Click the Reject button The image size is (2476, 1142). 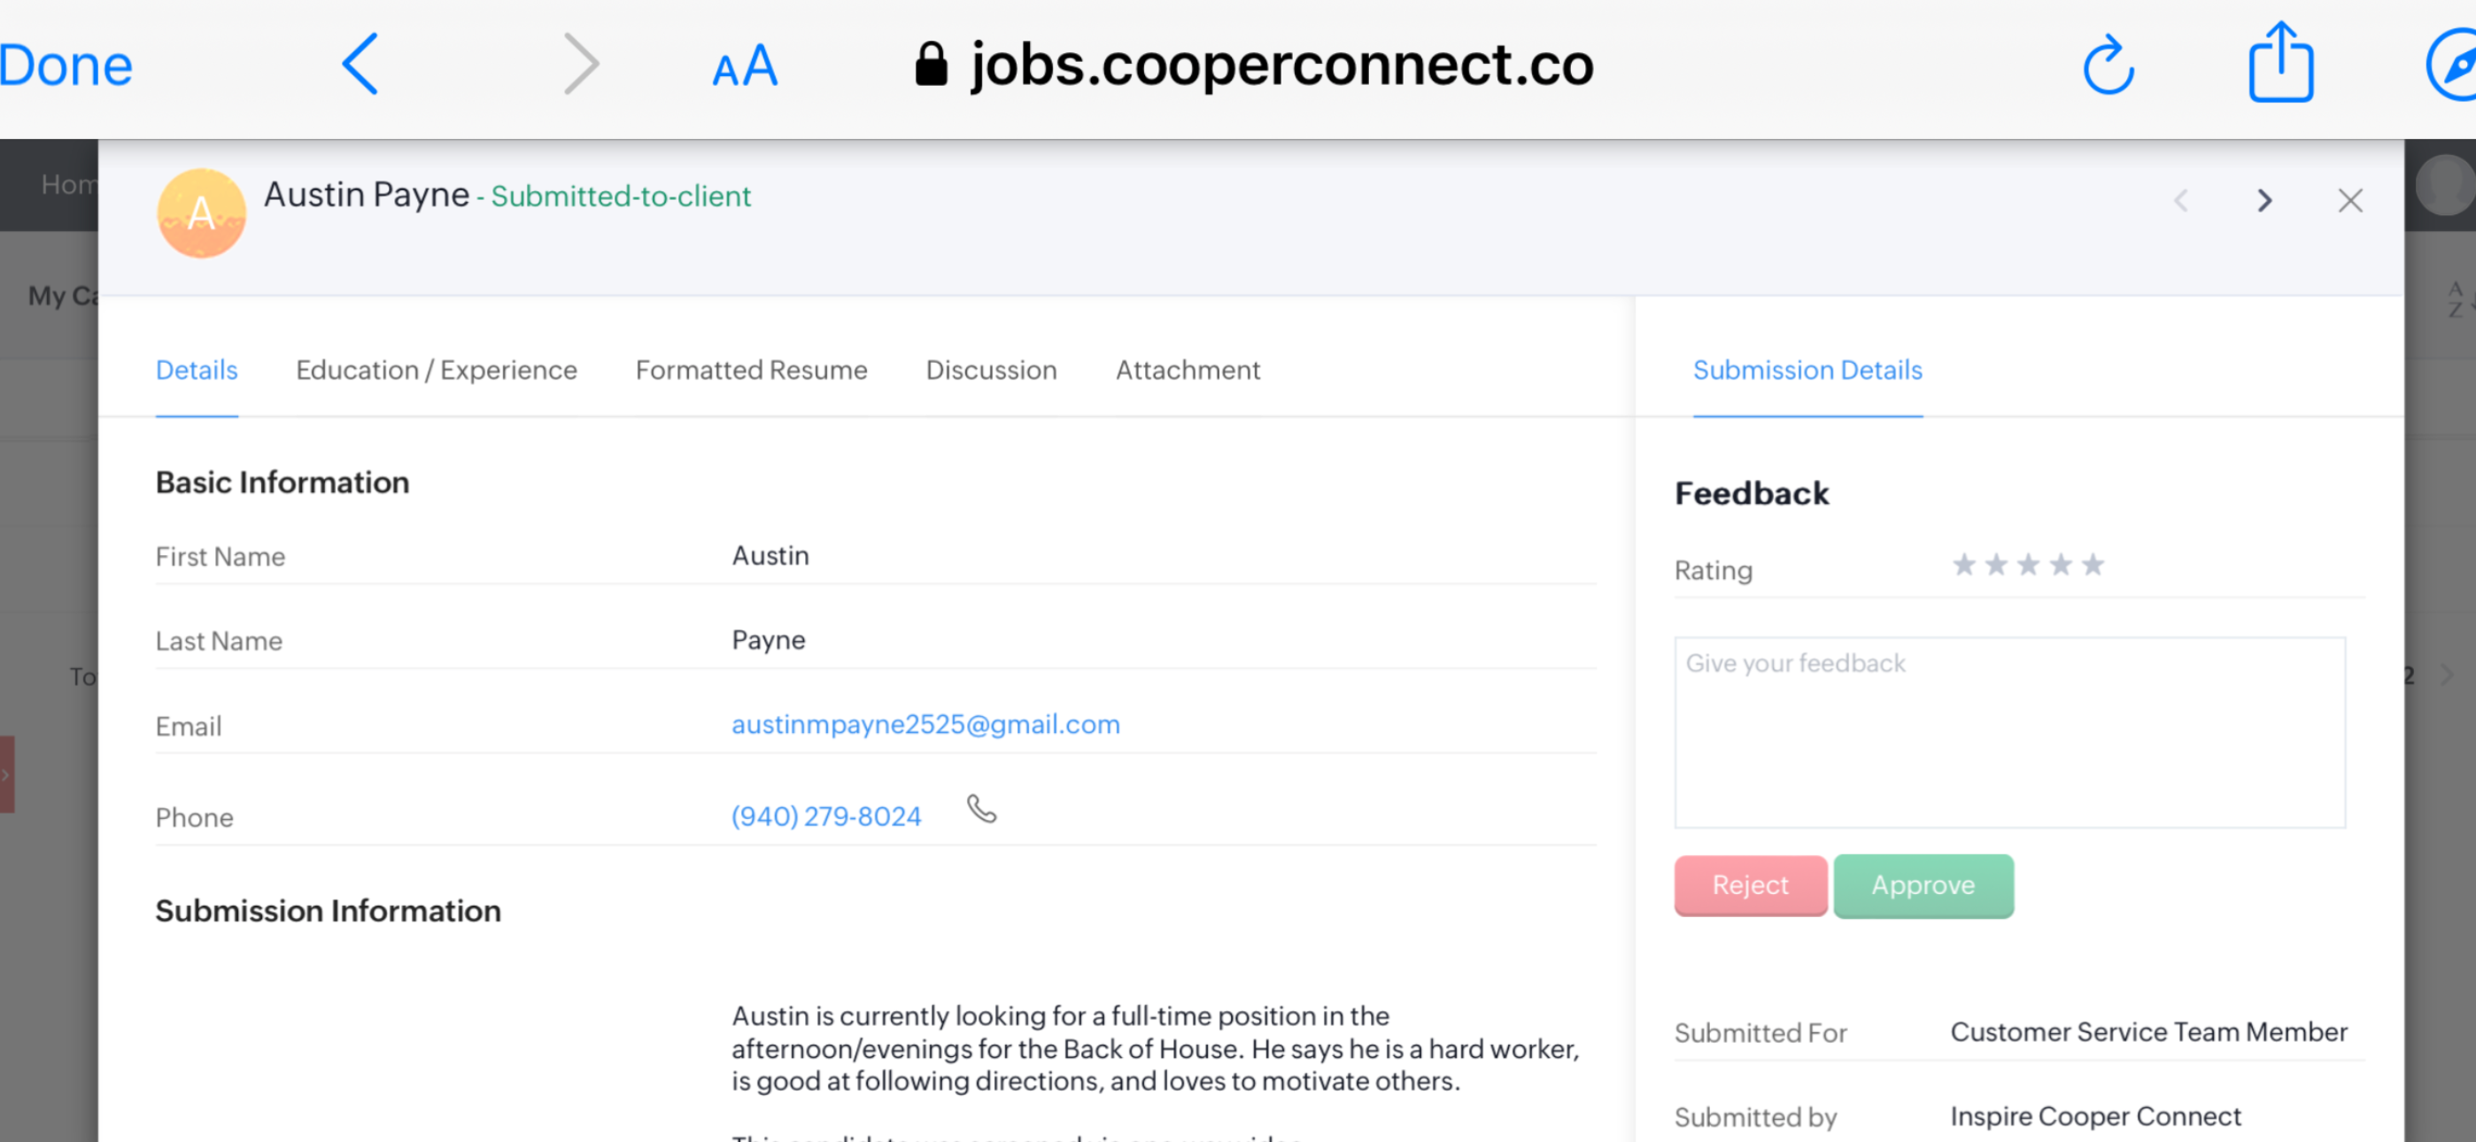coord(1751,885)
